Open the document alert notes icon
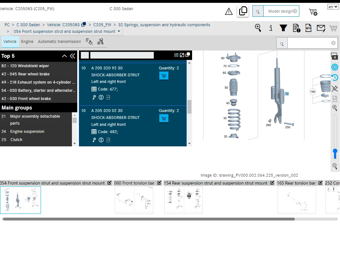The width and height of the screenshot is (340, 276). point(296,28)
